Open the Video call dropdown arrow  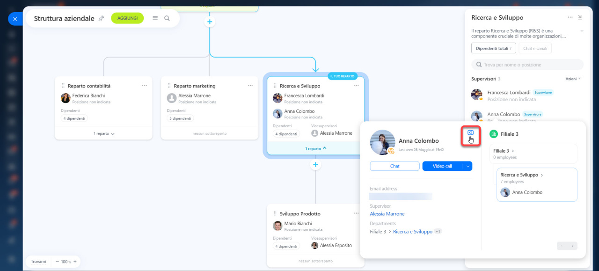click(x=468, y=166)
